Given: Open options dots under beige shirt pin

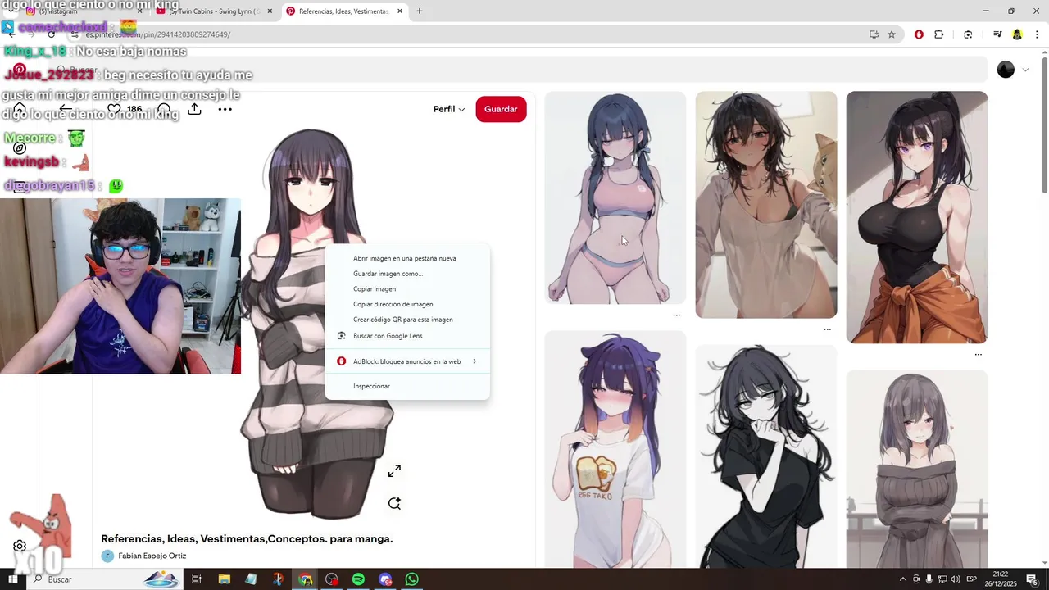Looking at the screenshot, I should 827,329.
